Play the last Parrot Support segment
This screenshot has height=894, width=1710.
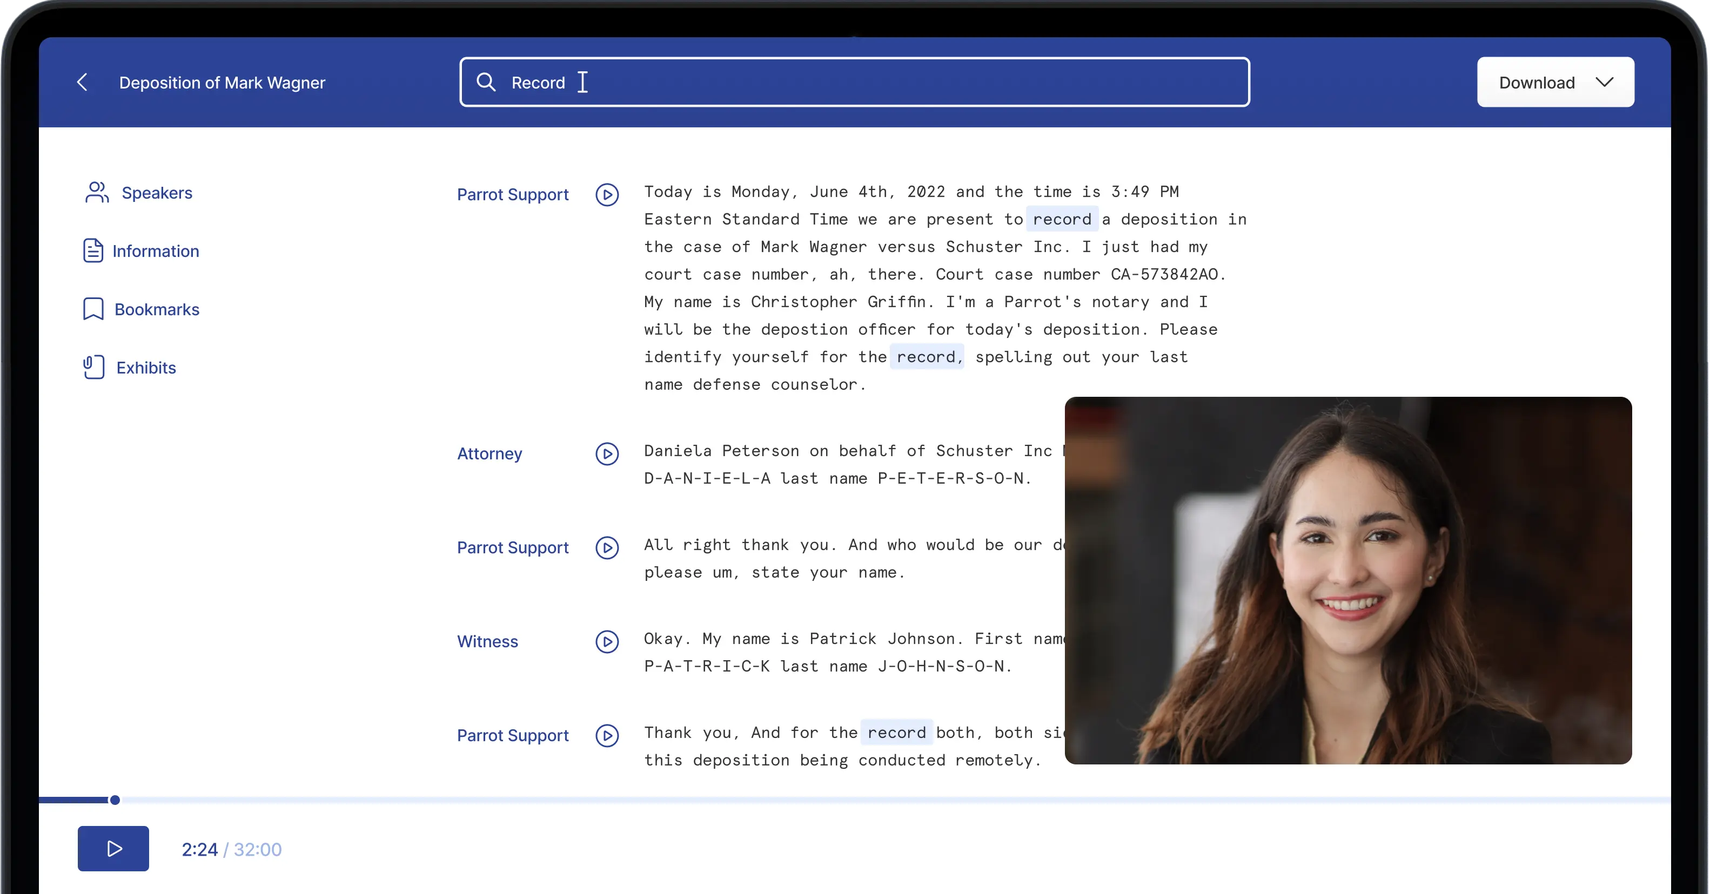click(607, 735)
